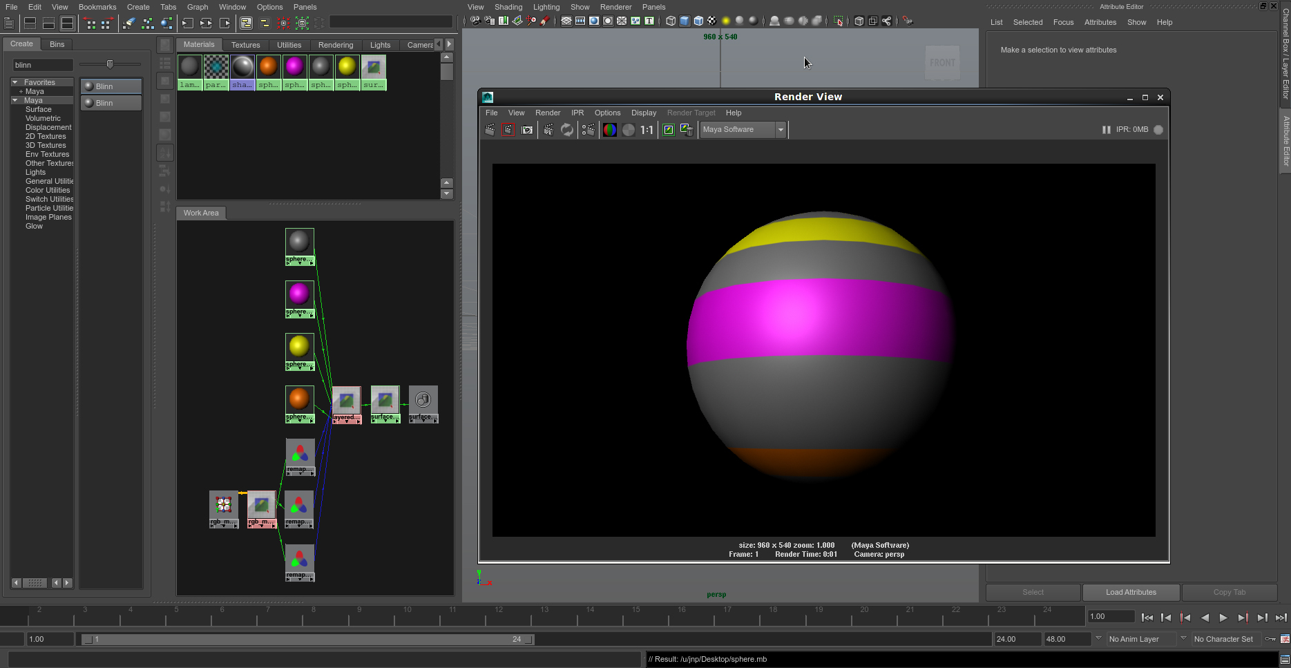Show only top tabs in Hypershade

tap(30, 23)
